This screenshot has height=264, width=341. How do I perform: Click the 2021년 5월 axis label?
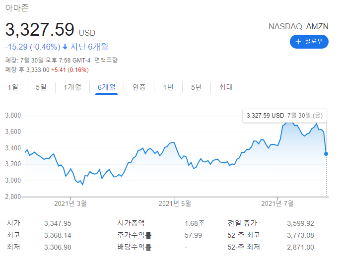pos(175,203)
